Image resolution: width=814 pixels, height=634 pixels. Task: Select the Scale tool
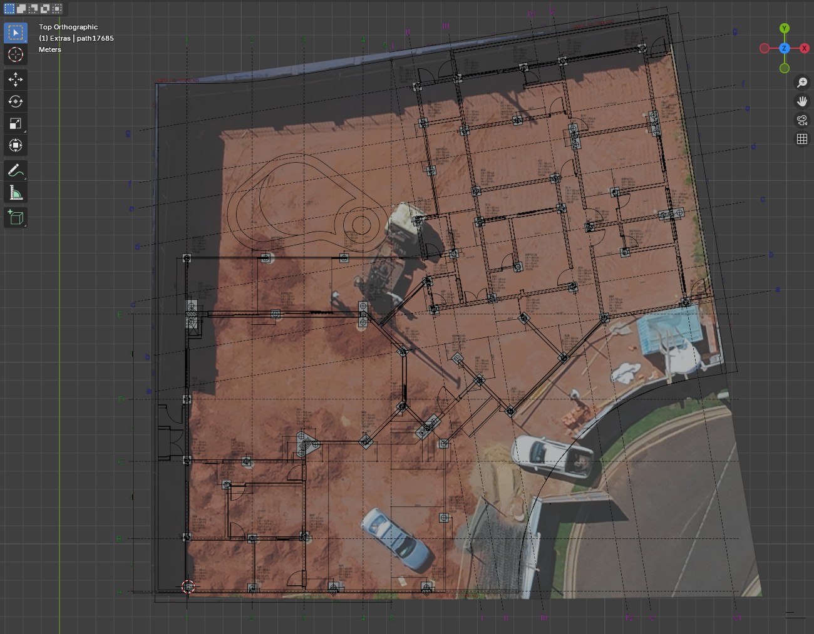pos(16,123)
